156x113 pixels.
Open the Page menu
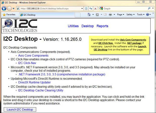pos(121,15)
